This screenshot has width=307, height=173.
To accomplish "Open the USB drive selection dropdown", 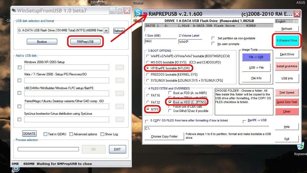I will 106,31.
